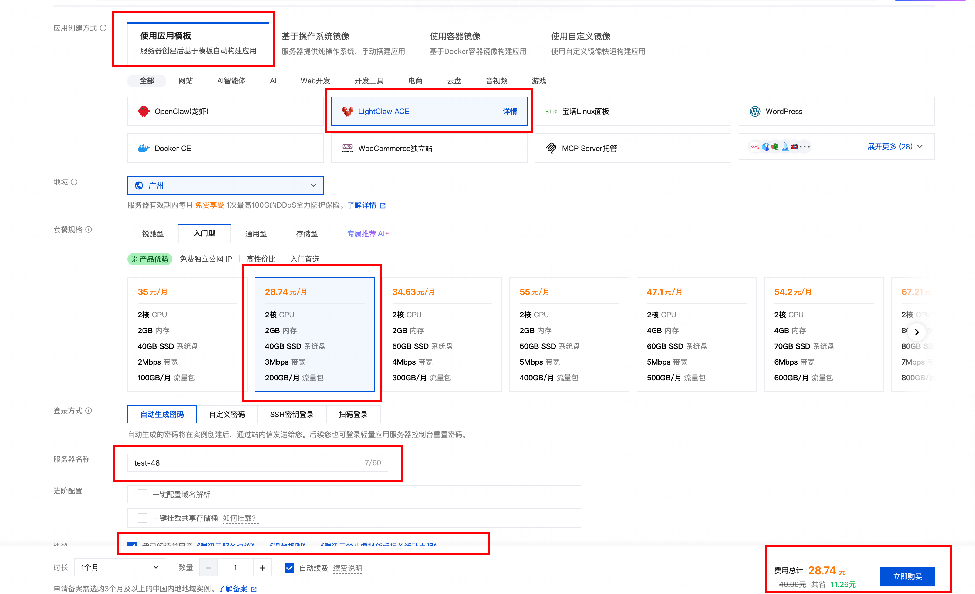Select the WooCommerce template icon
The image size is (975, 594).
click(347, 148)
